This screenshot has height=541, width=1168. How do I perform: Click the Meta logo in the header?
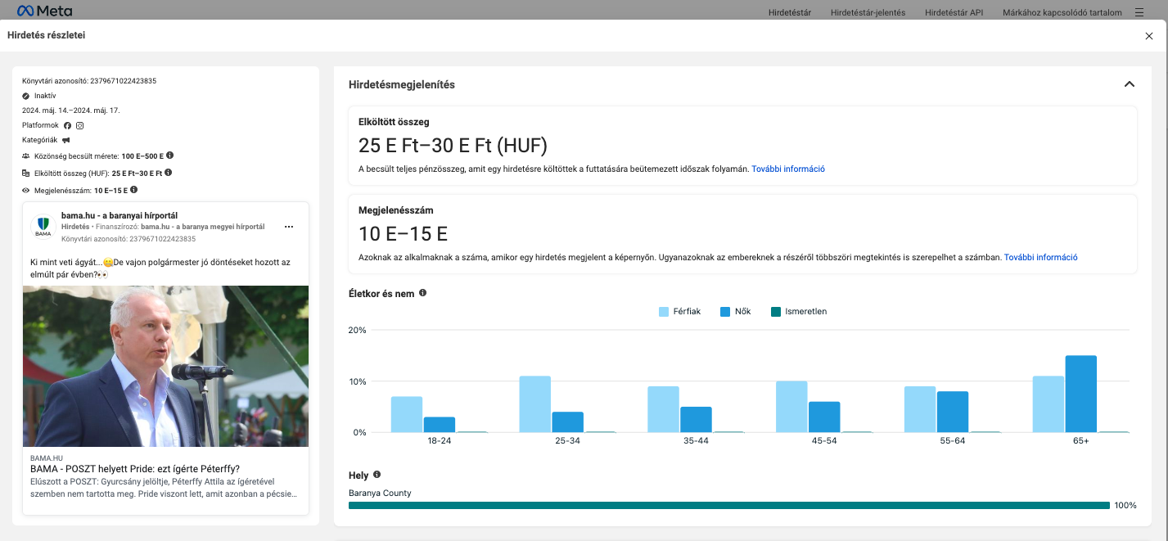(x=44, y=11)
